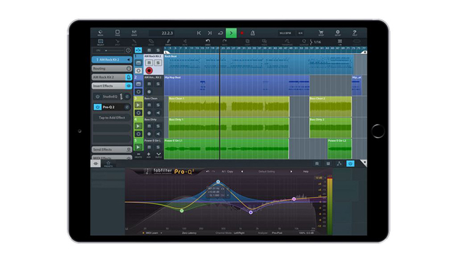Collapse the Insert Effects section

point(112,86)
